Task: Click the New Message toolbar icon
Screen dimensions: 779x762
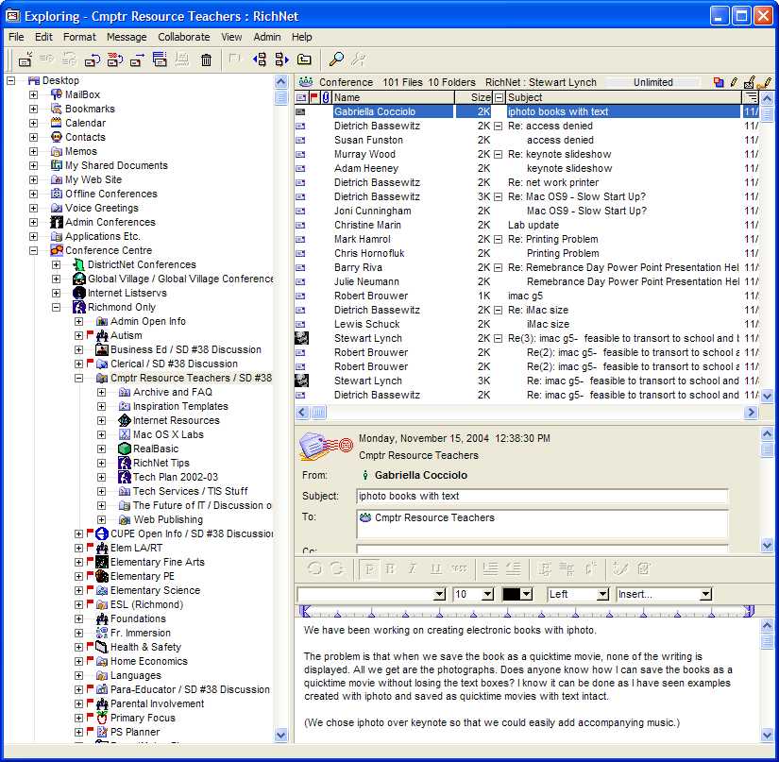Action: 25,59
